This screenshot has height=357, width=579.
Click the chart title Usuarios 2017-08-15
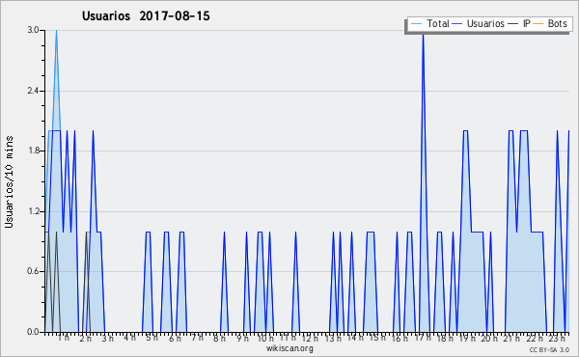click(146, 15)
